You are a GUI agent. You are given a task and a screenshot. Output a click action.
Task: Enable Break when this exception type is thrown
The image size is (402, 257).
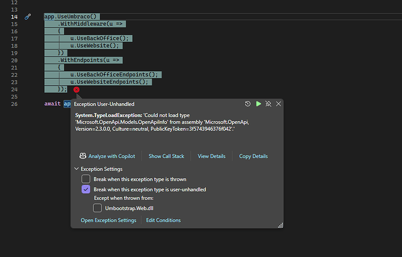pyautogui.click(x=86, y=179)
